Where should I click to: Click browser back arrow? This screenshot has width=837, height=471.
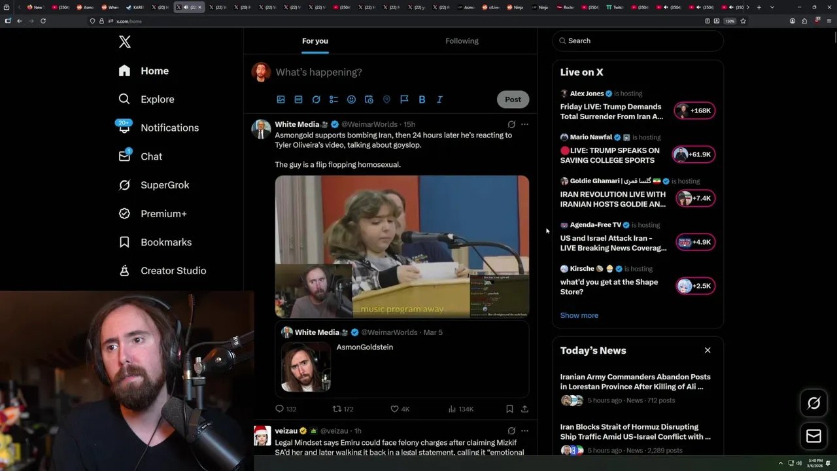(x=20, y=21)
